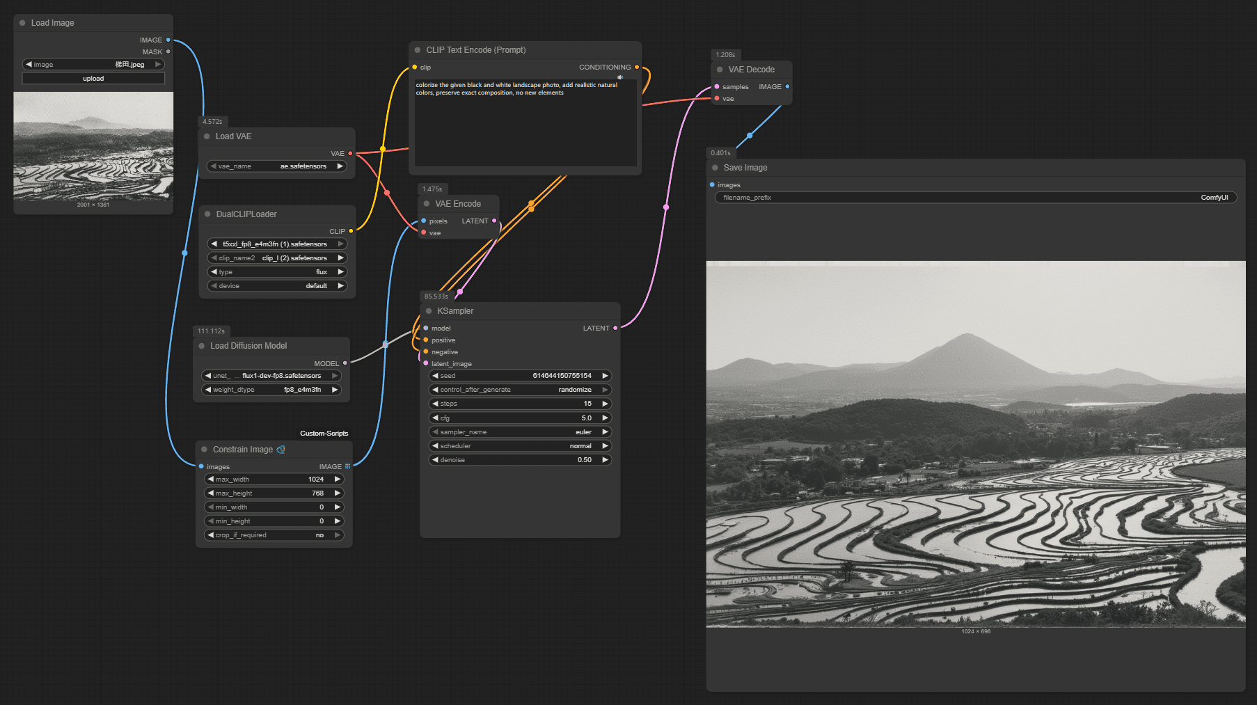Open unet dropdown showing flux1-dev-fp8.safetensors

(271, 376)
